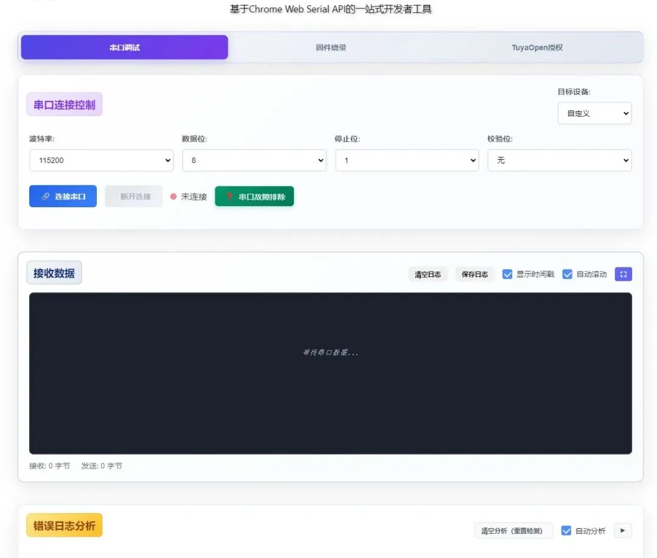Image resolution: width=657 pixels, height=558 pixels.
Task: Open the 停止位 dropdown showing 1
Action: pos(407,160)
